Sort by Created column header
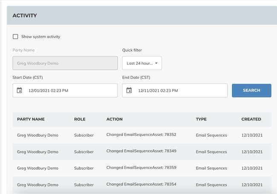Viewport: 277px width, 194px height. [x=251, y=119]
